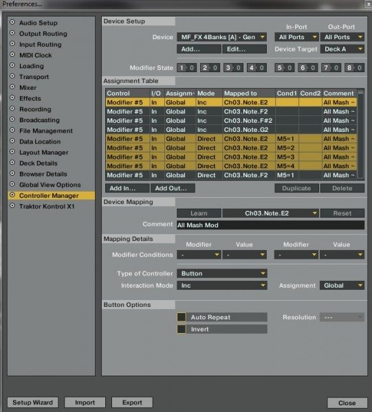
Task: Select the Broadcasting radio bullet
Action: tap(12, 119)
